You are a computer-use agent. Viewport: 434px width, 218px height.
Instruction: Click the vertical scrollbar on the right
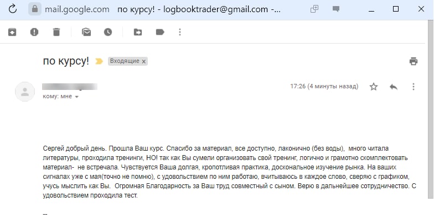tap(430, 110)
